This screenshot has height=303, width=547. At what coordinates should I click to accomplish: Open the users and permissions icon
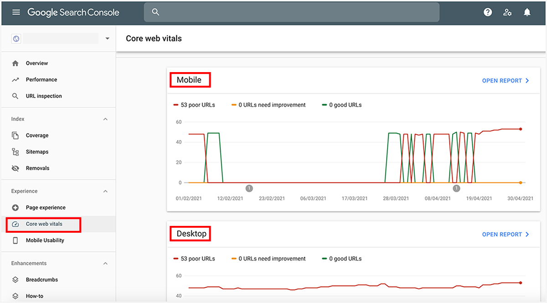tap(507, 12)
